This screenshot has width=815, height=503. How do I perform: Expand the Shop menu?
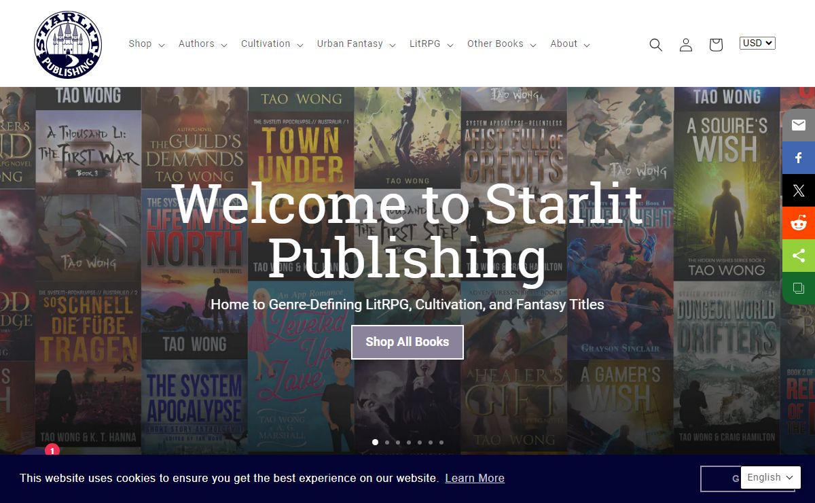(x=147, y=44)
